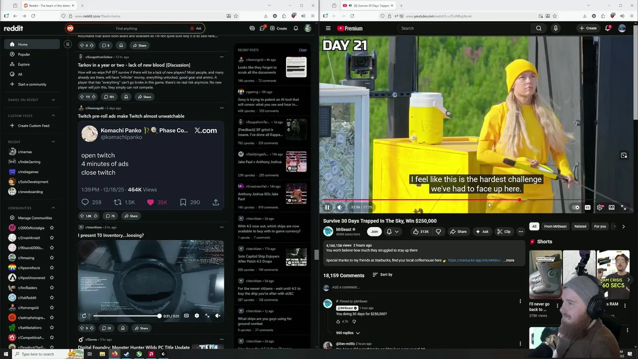Collapse 'Games on Reddit' section
638x359 pixels.
pos(53,100)
